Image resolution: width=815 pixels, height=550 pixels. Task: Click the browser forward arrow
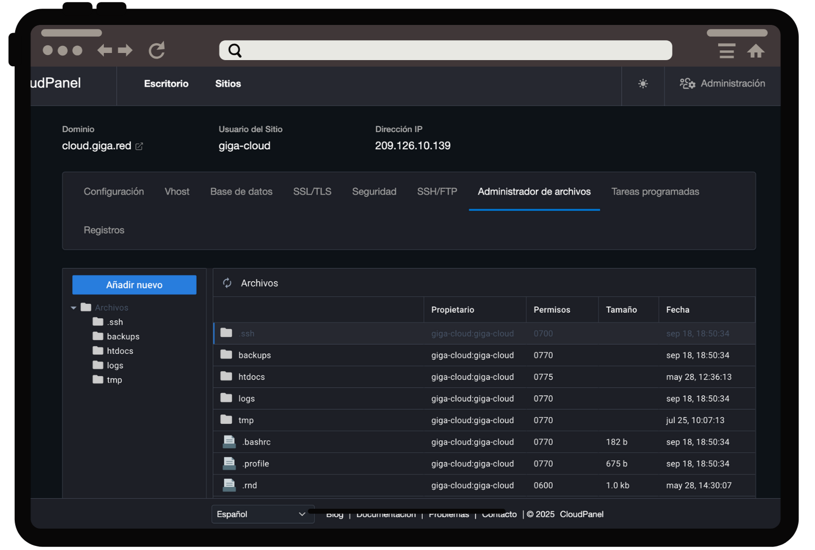pos(125,50)
